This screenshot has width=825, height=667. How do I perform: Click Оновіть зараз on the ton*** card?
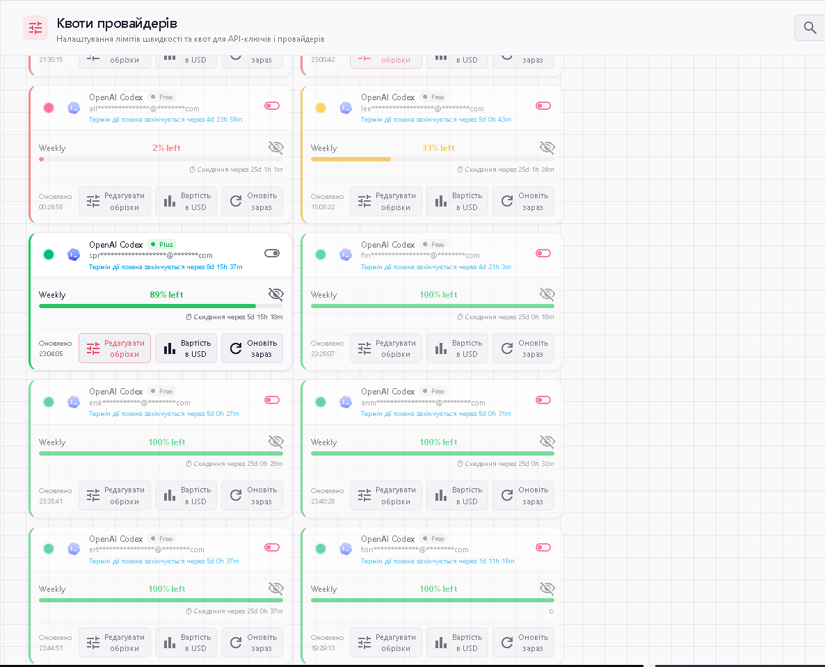(524, 642)
